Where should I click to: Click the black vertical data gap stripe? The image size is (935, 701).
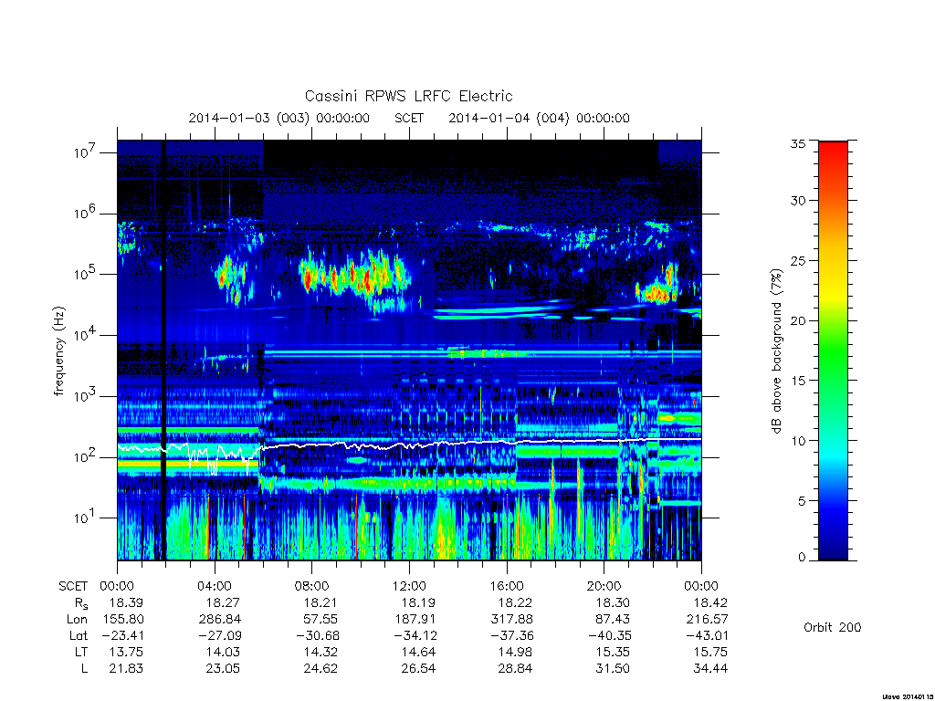[x=164, y=350]
